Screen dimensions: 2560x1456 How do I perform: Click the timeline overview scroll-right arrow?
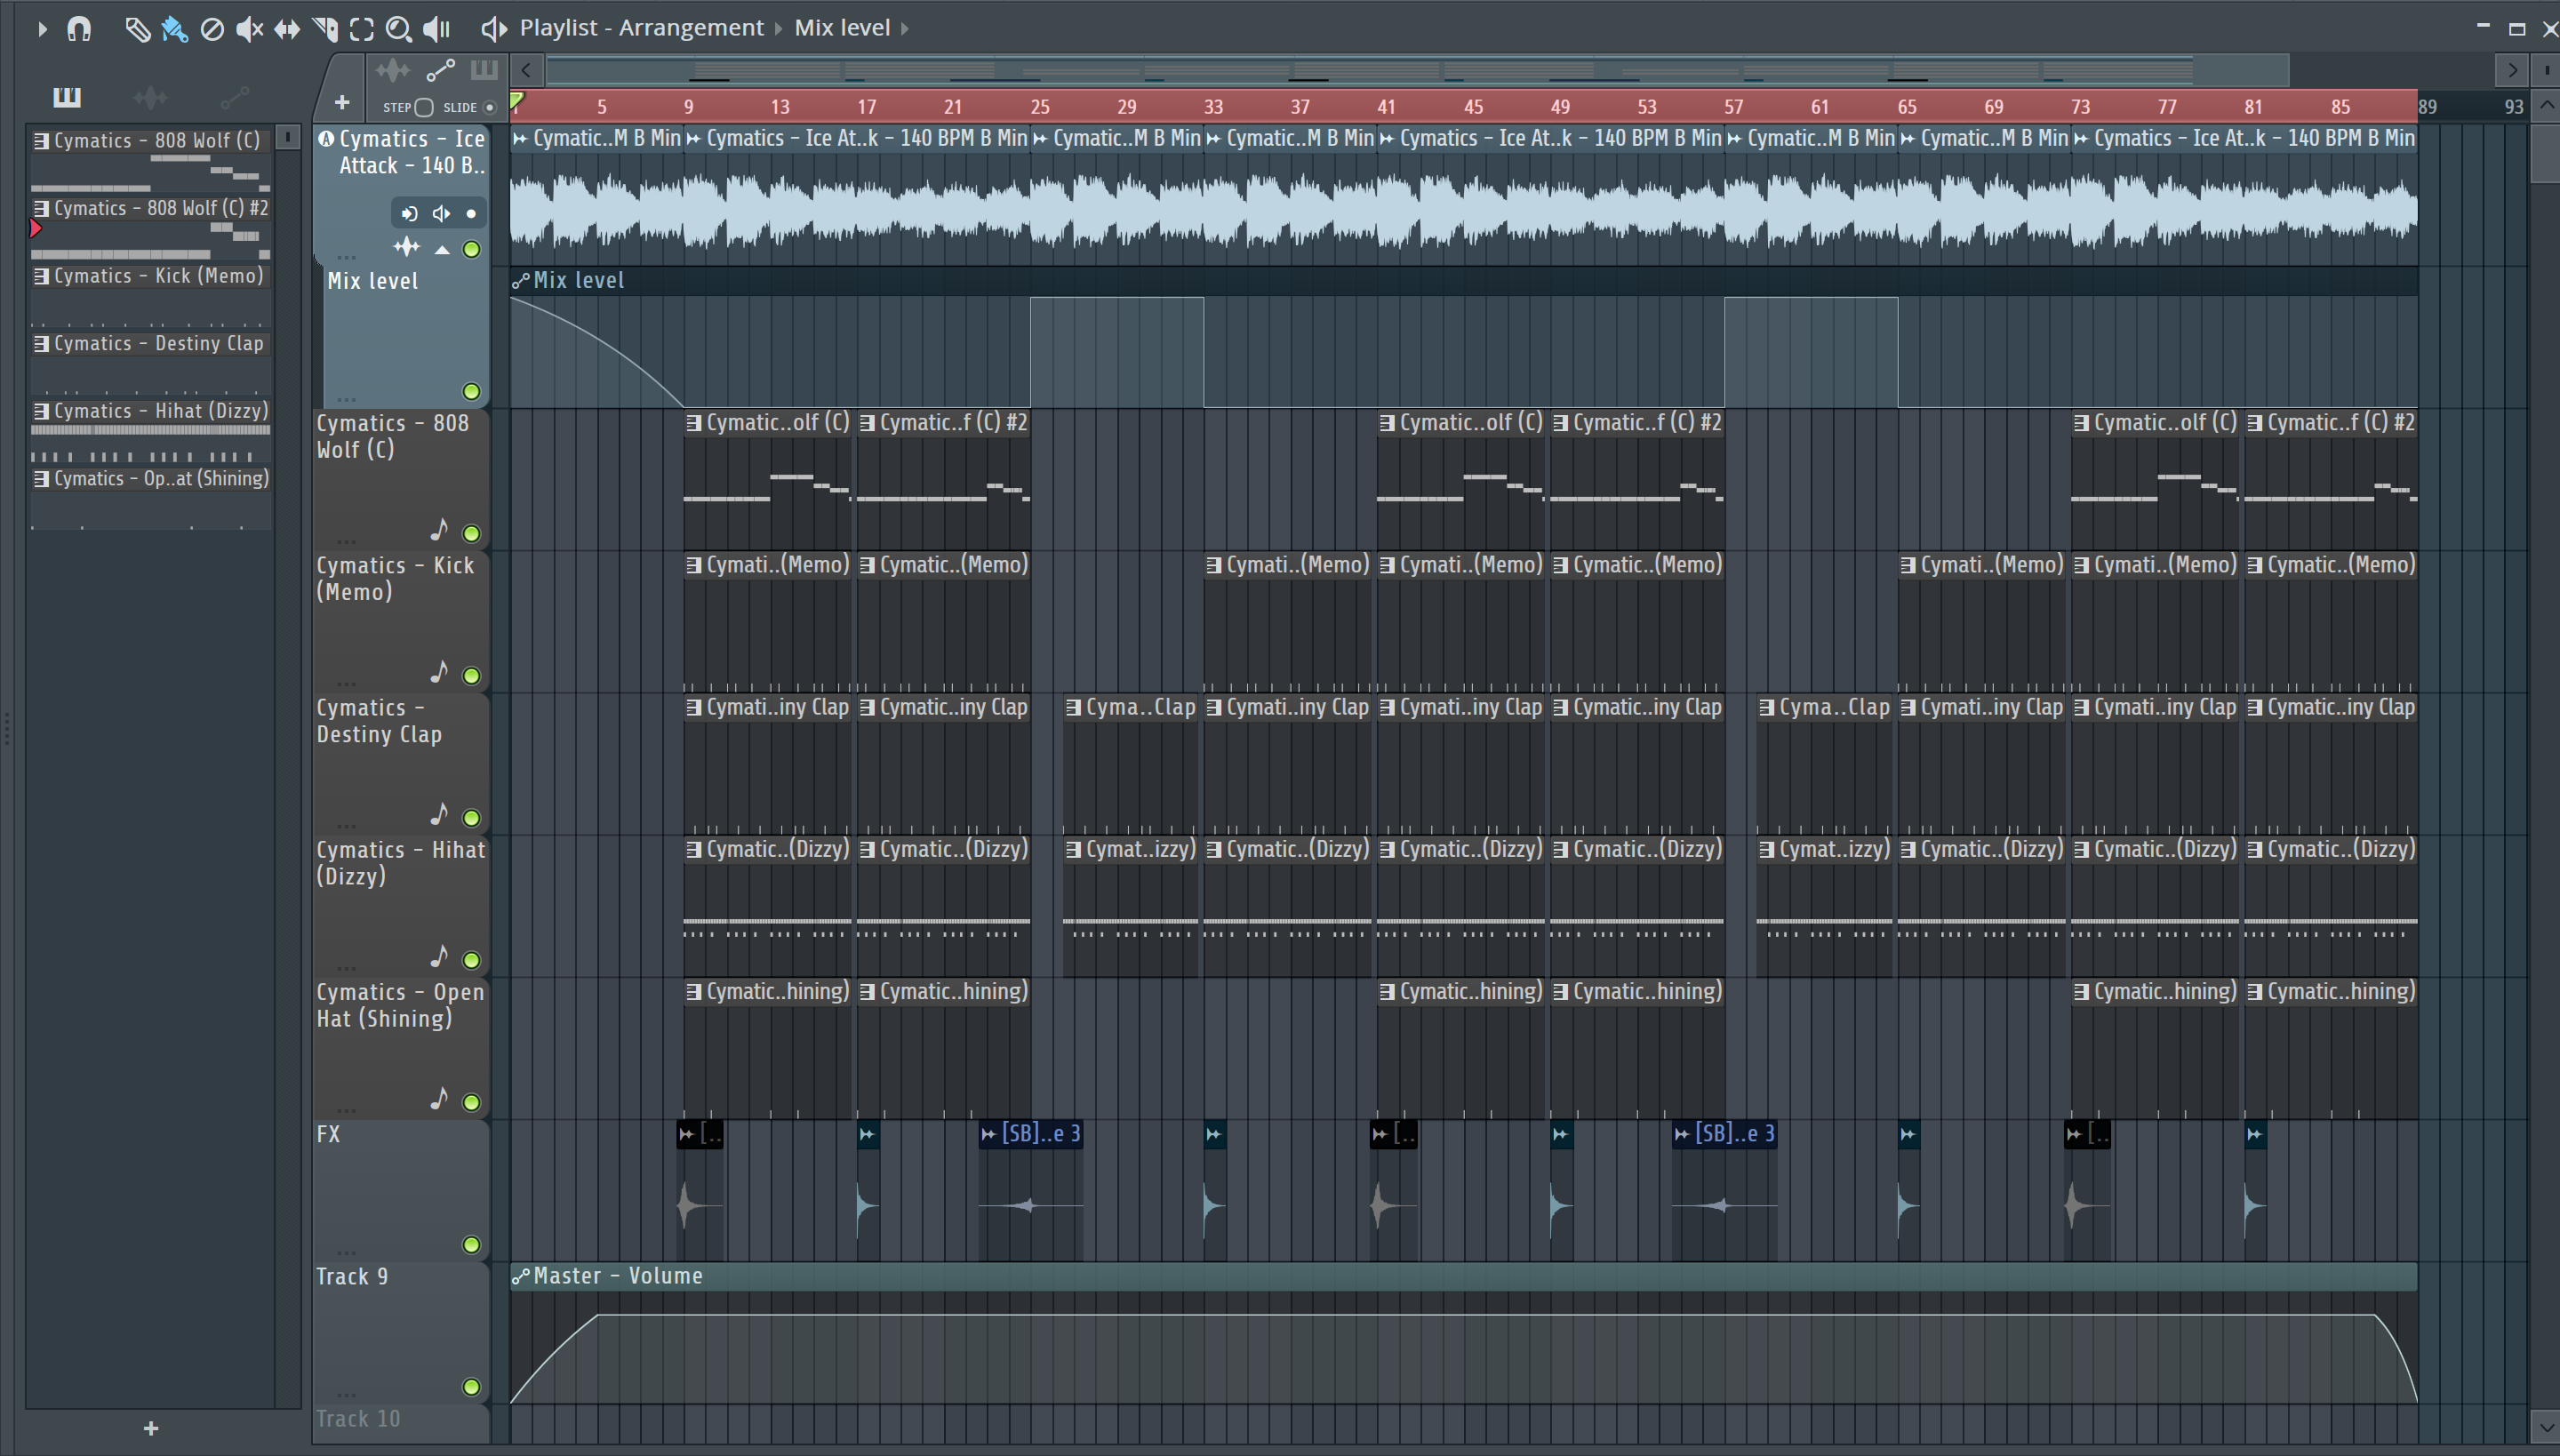tap(2511, 70)
